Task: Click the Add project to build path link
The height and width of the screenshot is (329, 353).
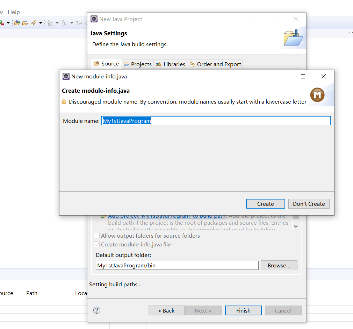Action: (167, 217)
